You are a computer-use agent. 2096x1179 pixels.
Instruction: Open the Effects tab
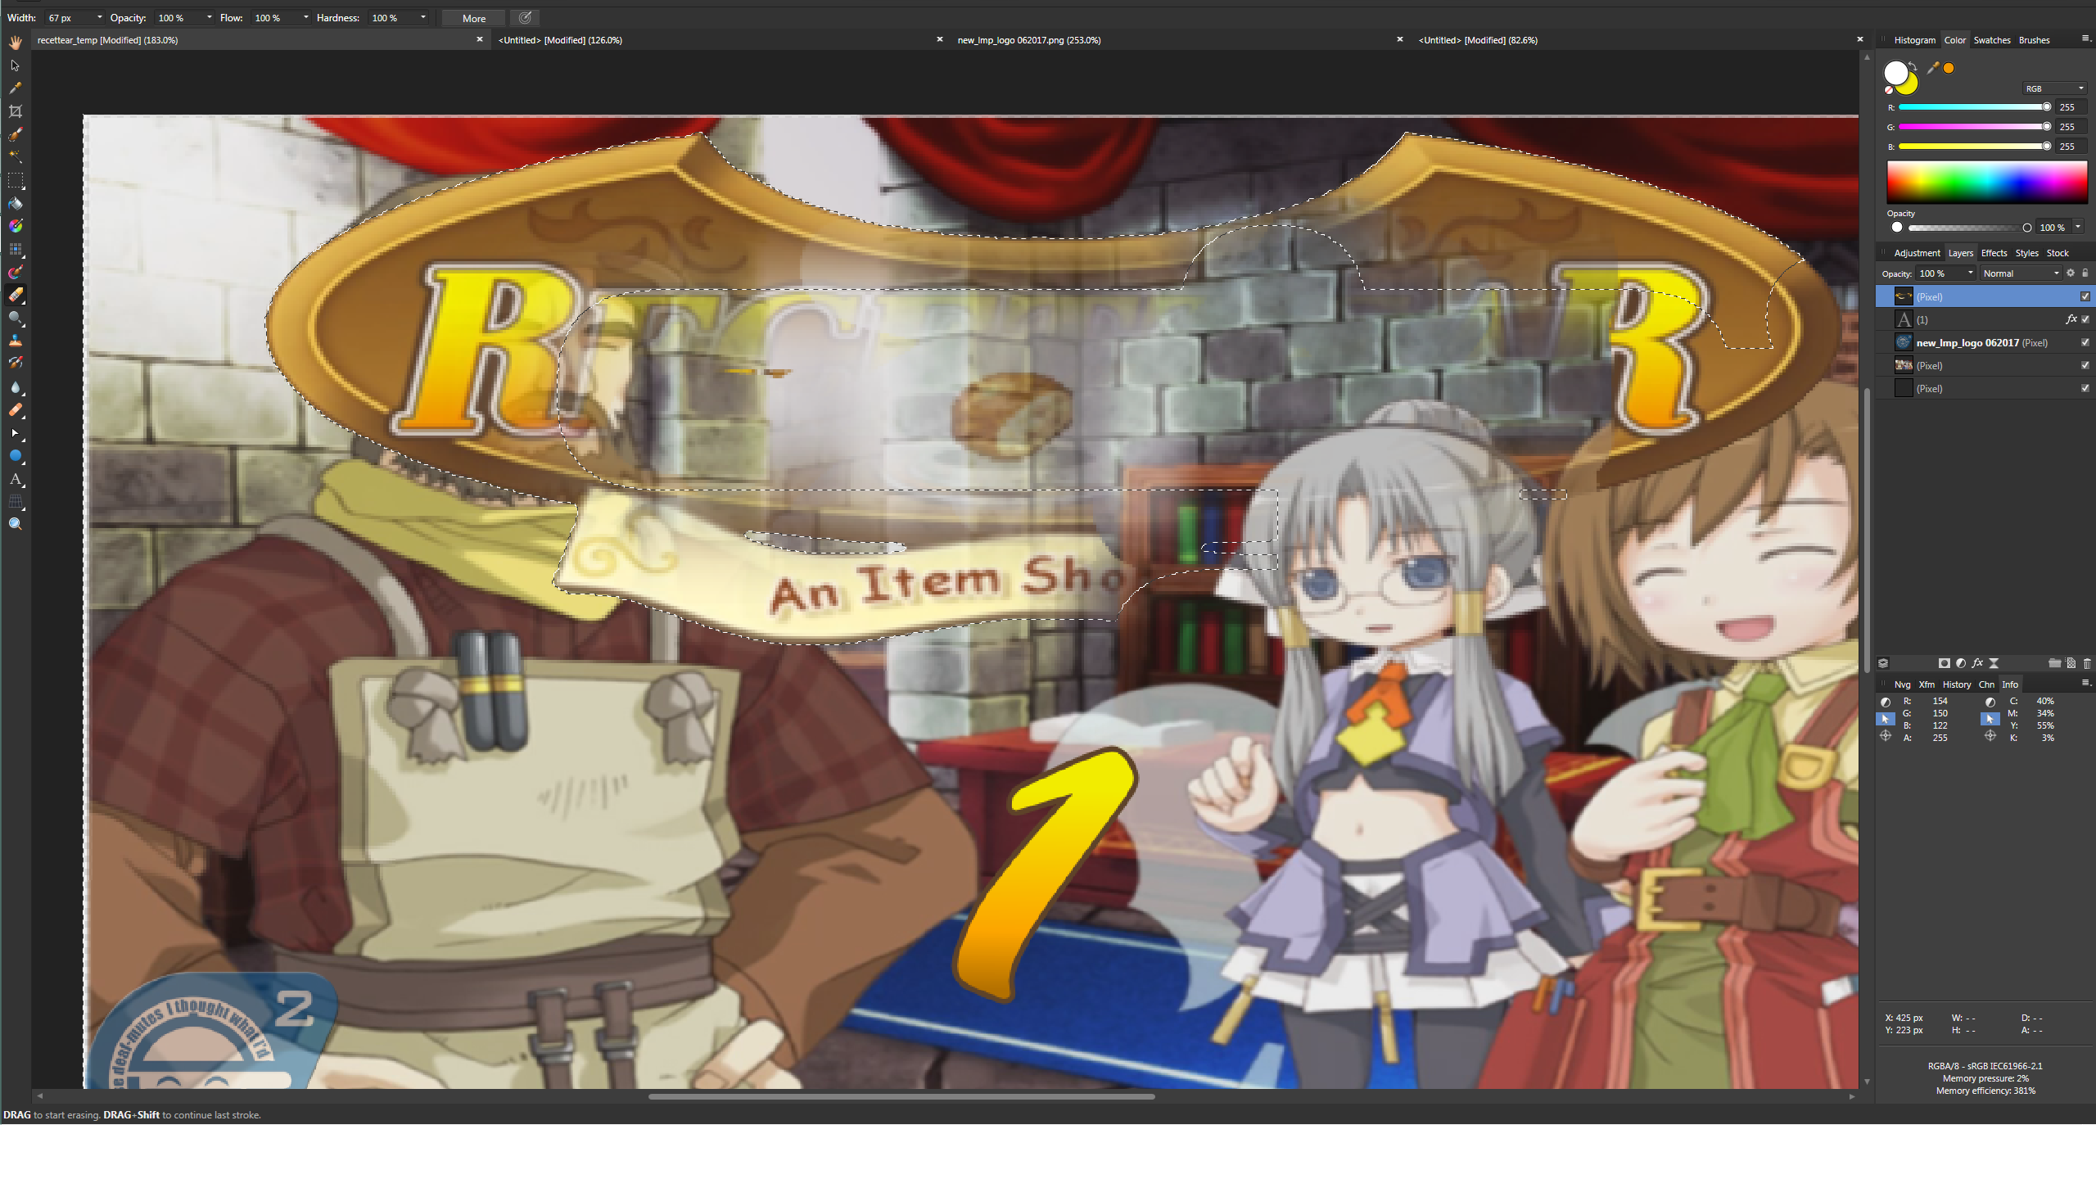pyautogui.click(x=1994, y=253)
